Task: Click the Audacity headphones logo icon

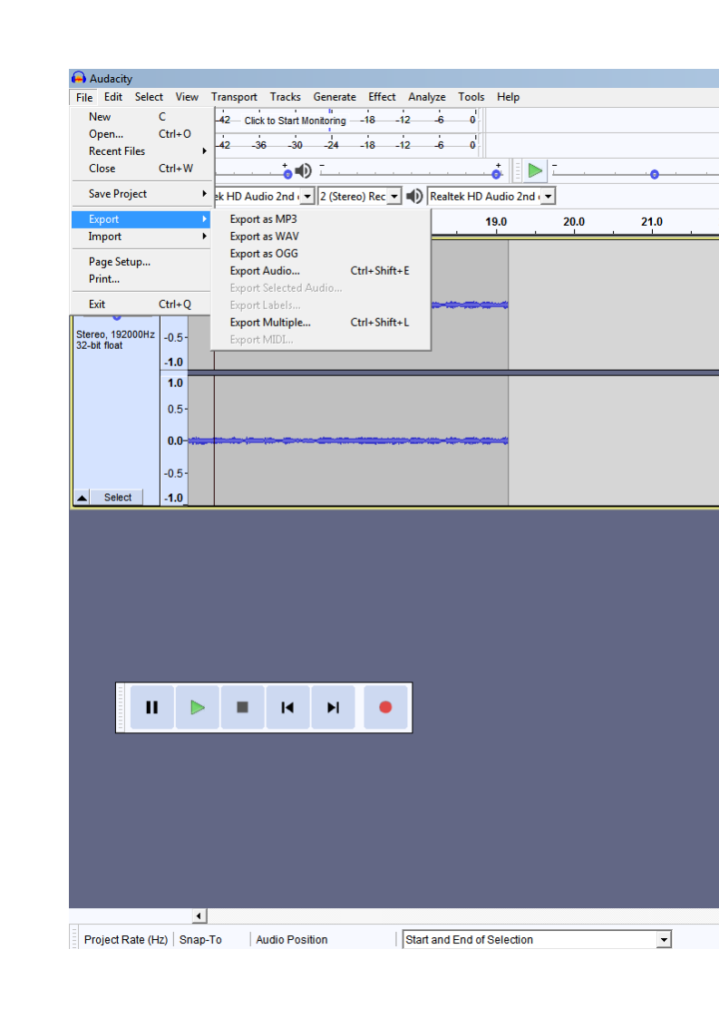Action: point(79,78)
